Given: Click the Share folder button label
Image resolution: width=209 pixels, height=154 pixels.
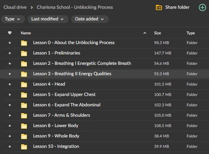Looking at the screenshot, I should click(x=177, y=7).
